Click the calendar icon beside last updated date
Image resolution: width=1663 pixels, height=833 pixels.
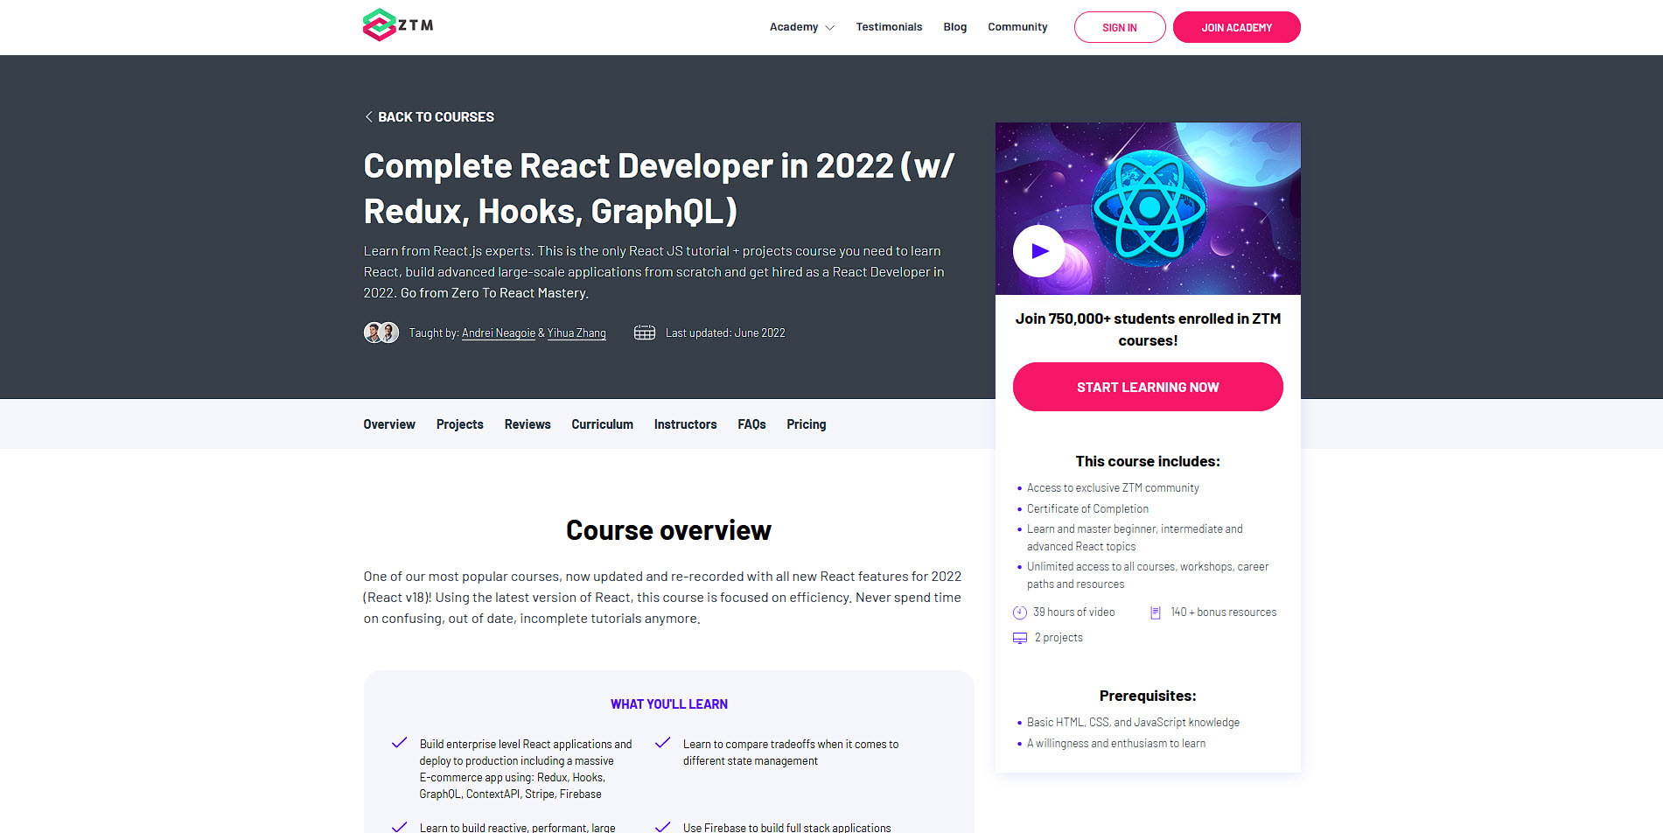click(645, 332)
